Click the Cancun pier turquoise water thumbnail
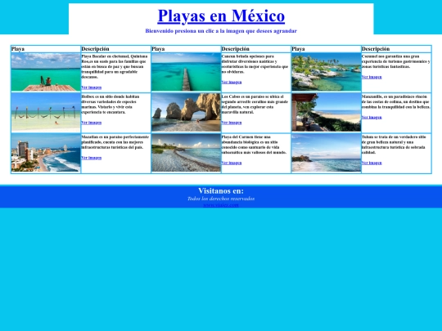The width and height of the screenshot is (442, 331). (x=186, y=72)
